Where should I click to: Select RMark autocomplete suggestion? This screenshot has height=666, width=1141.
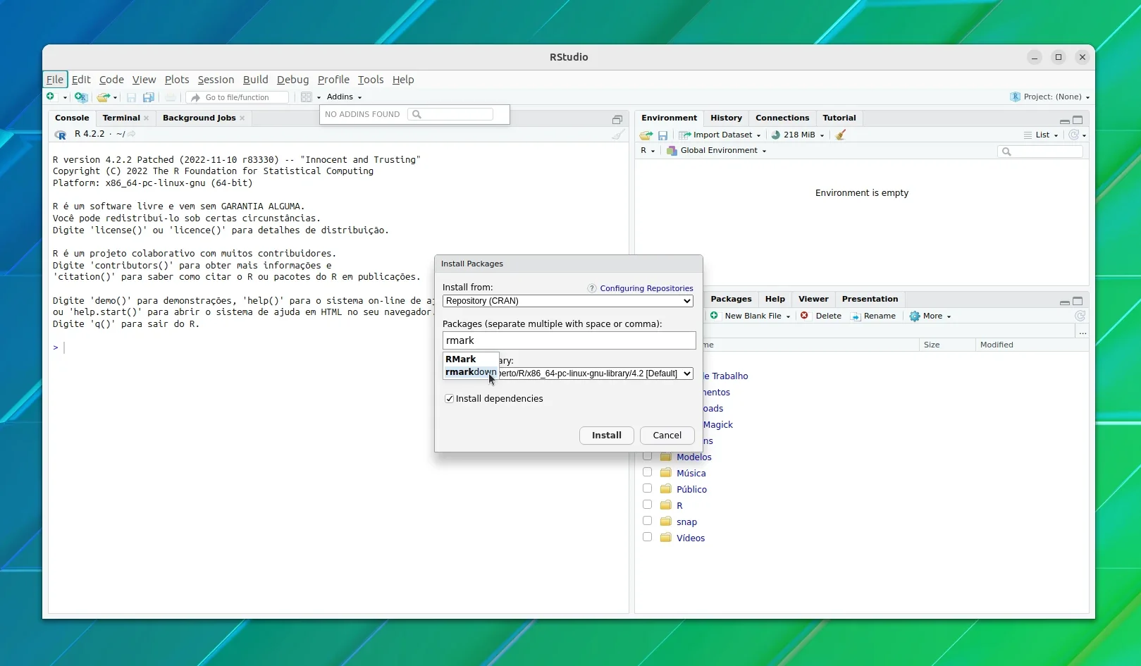tap(471, 359)
